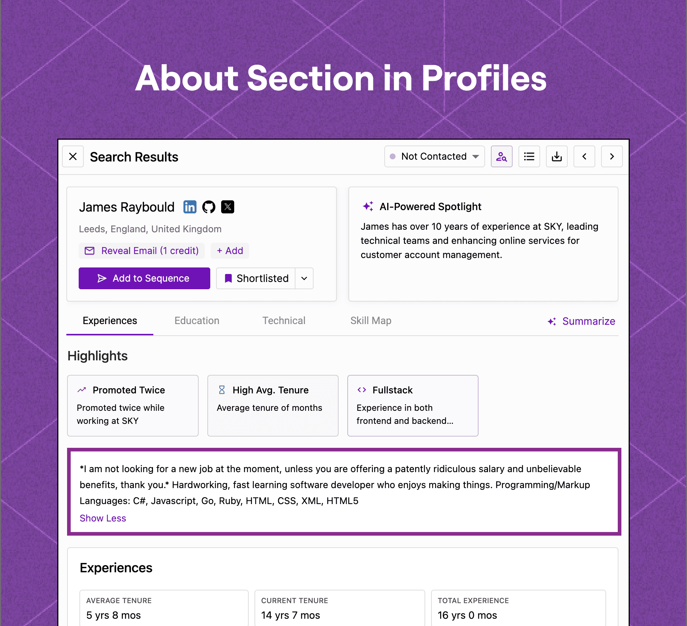Open James Raybould's LinkedIn profile icon
687x626 pixels.
point(190,207)
